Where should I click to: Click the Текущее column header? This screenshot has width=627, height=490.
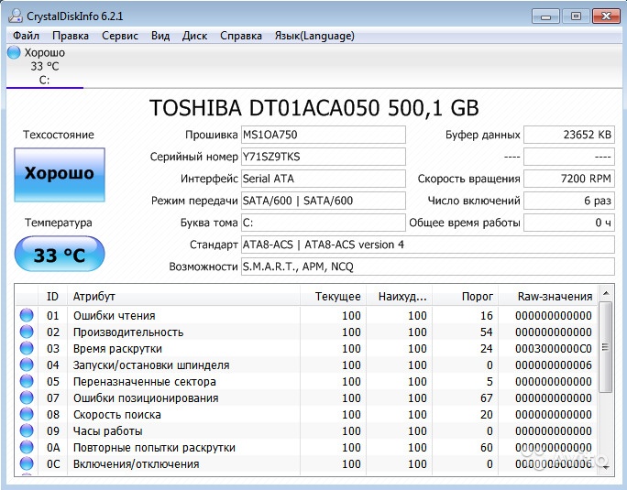tap(333, 297)
